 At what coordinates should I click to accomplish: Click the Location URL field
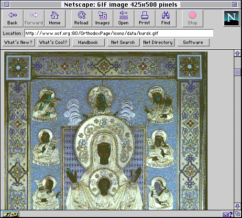119,33
